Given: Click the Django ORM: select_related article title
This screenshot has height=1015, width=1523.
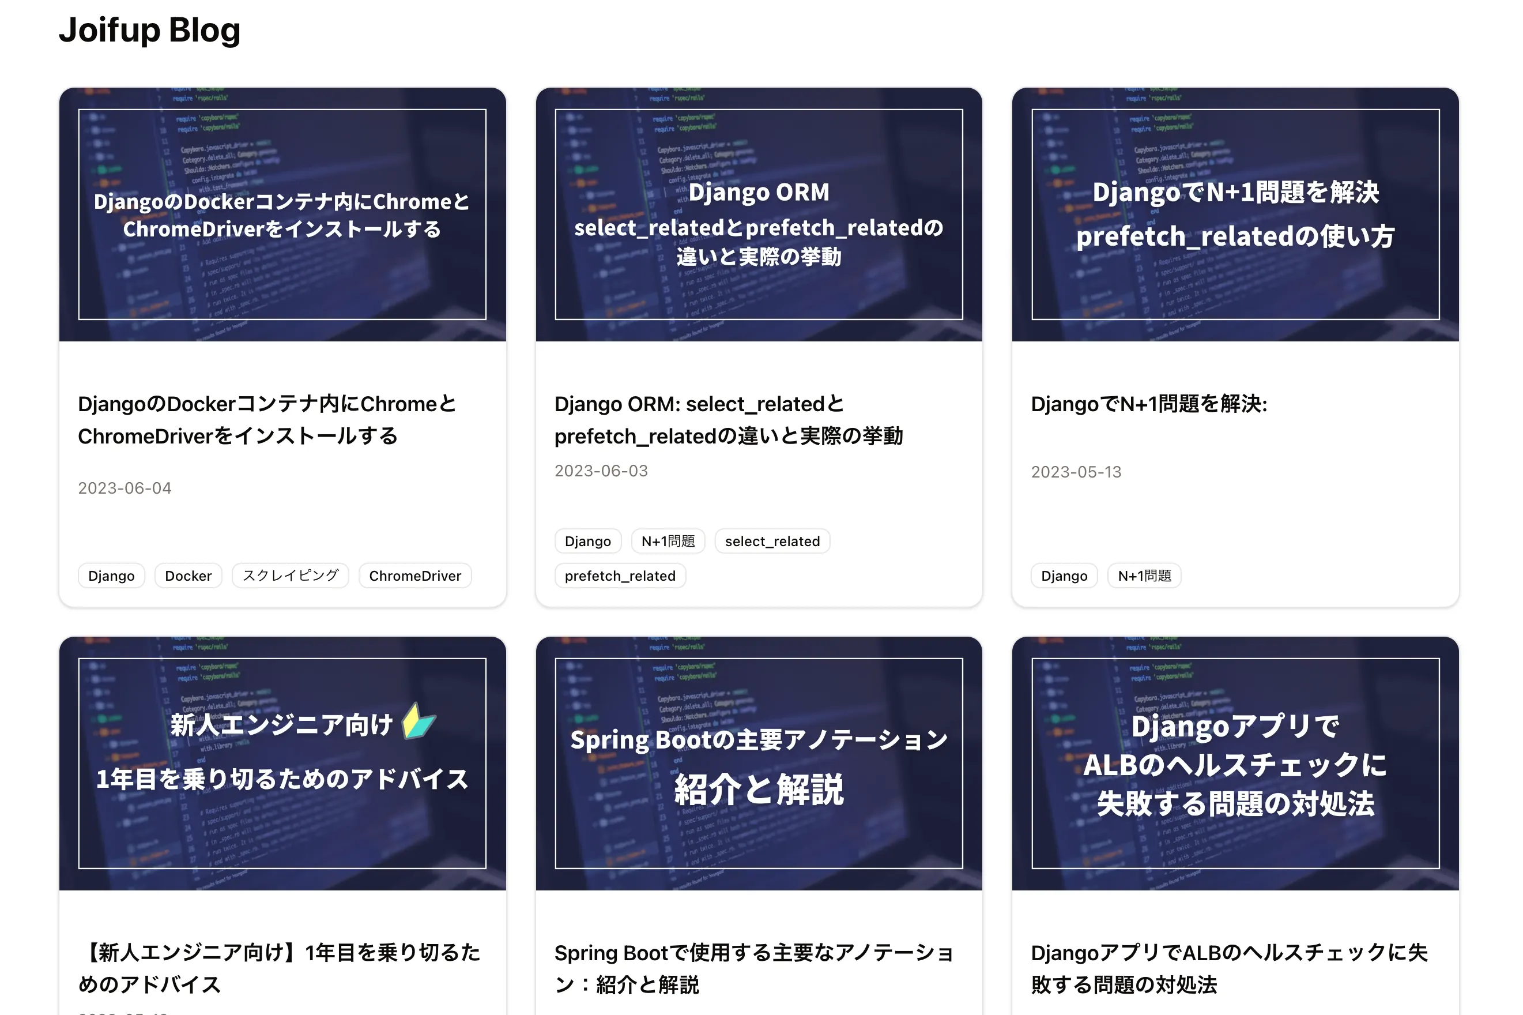Looking at the screenshot, I should pyautogui.click(x=728, y=419).
